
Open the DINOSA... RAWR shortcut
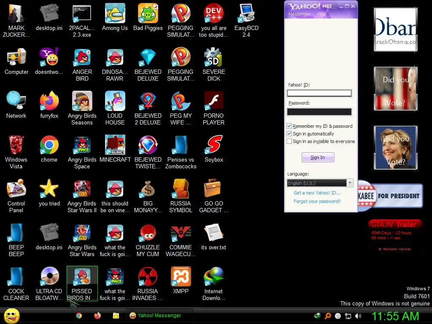pyautogui.click(x=115, y=64)
